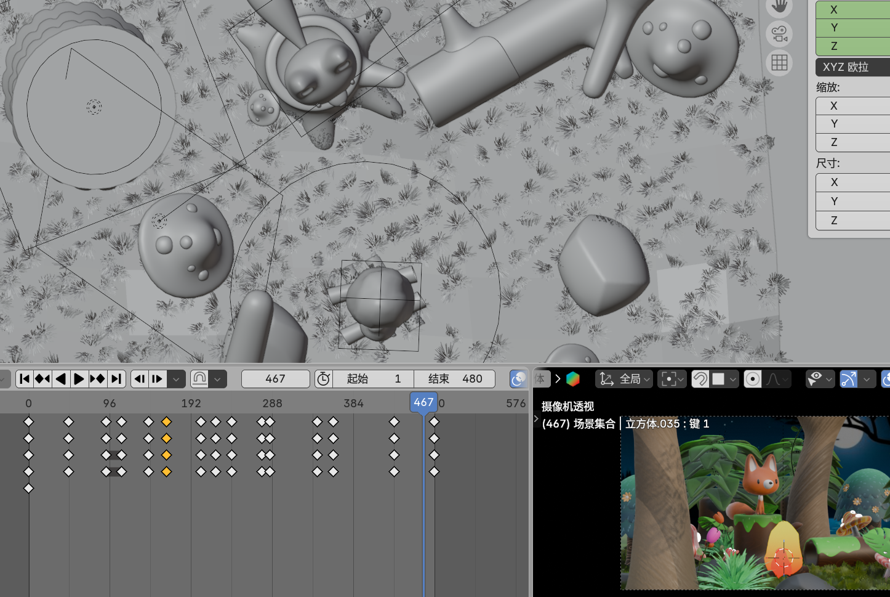The width and height of the screenshot is (890, 597).
Task: Click the frame number 288 on the timeline ruler
Action: pos(272,404)
